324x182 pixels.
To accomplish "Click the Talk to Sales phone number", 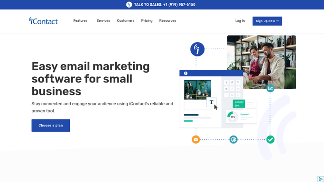I will tap(179, 5).
